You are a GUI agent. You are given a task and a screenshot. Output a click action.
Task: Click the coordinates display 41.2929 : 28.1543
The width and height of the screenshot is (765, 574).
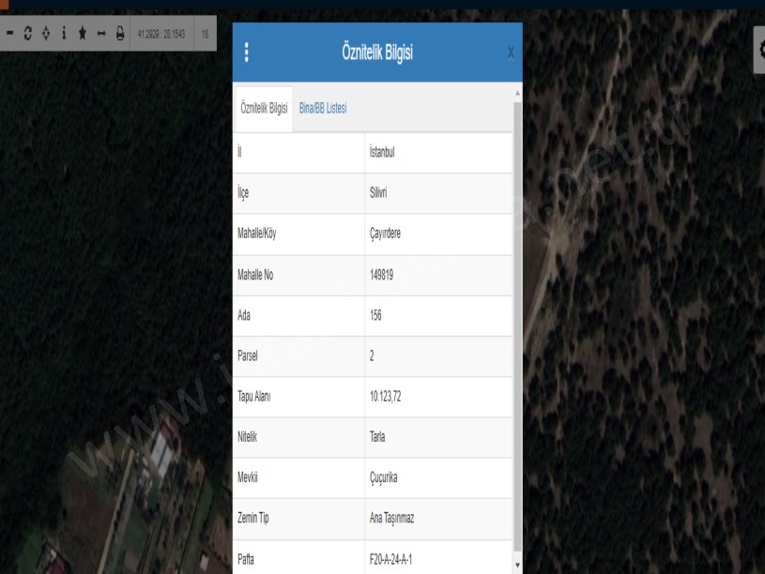pyautogui.click(x=161, y=34)
